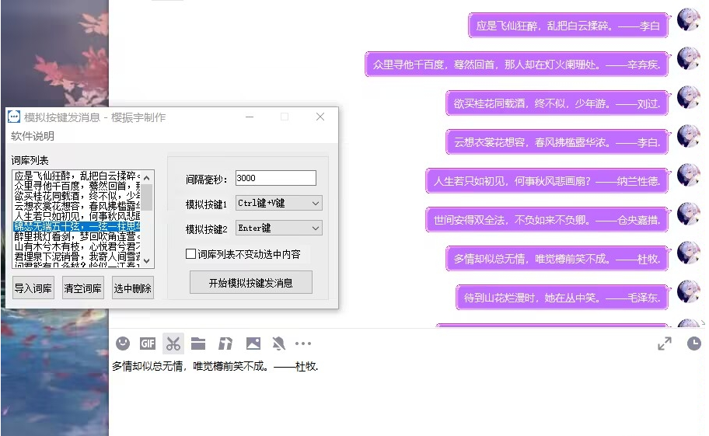Click chat bubble 欲买桂花同载酒
The height and width of the screenshot is (436, 709).
(557, 103)
